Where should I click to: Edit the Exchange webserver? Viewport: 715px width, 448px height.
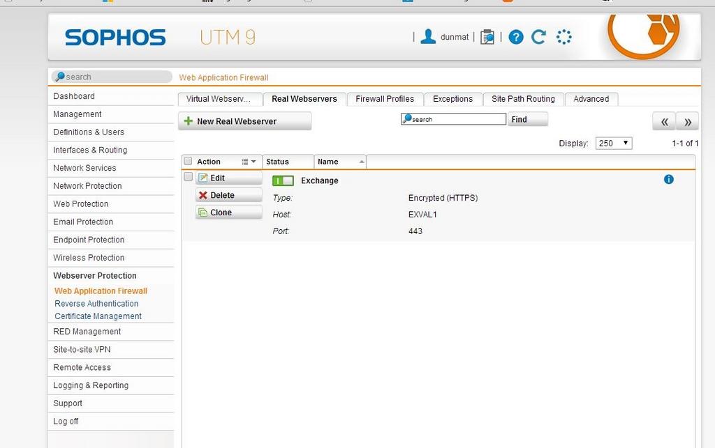(229, 178)
